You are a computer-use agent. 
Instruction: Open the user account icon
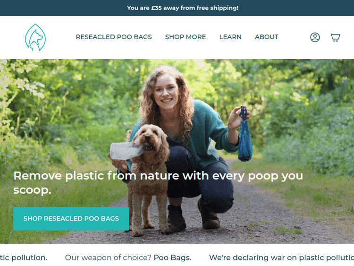(x=315, y=37)
